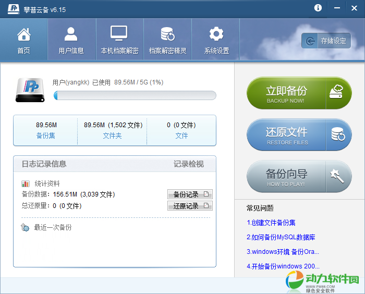
Task: Click the 存储设定 storage settings button
Action: point(326,41)
